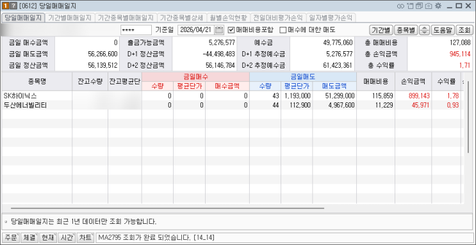Image resolution: width=476 pixels, height=245 pixels.
Task: Click the 조회 search button
Action: [464, 29]
